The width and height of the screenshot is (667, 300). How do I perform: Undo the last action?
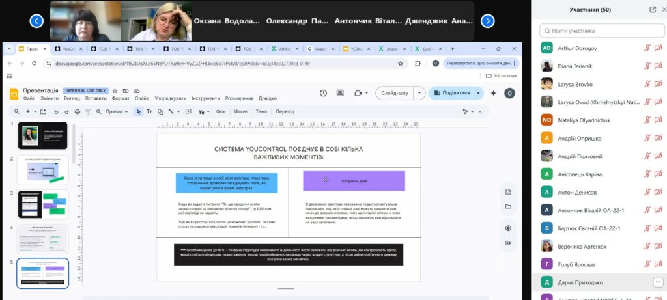tap(56, 111)
